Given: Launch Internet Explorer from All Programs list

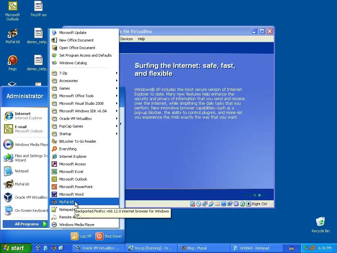Looking at the screenshot, I should coord(85,156).
